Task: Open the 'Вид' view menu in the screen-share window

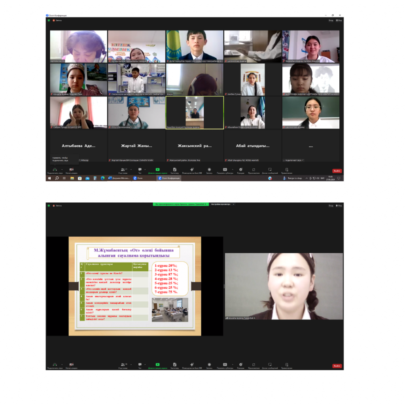Action: click(x=339, y=206)
